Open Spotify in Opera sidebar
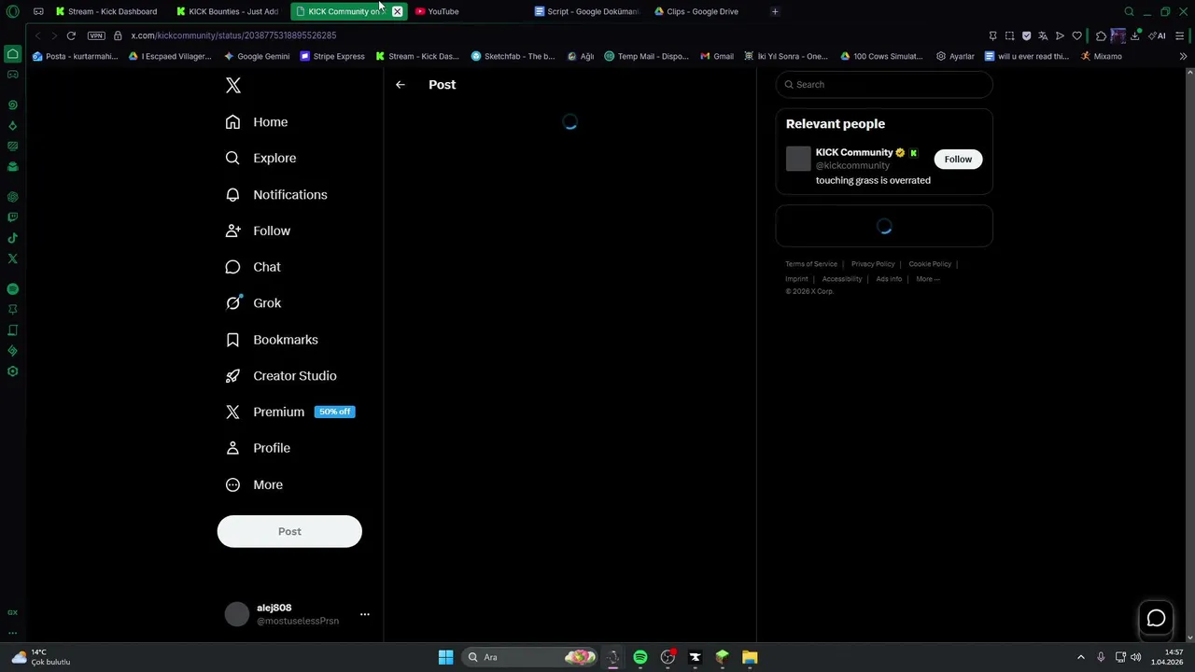Viewport: 1195px width, 672px height. [x=12, y=289]
